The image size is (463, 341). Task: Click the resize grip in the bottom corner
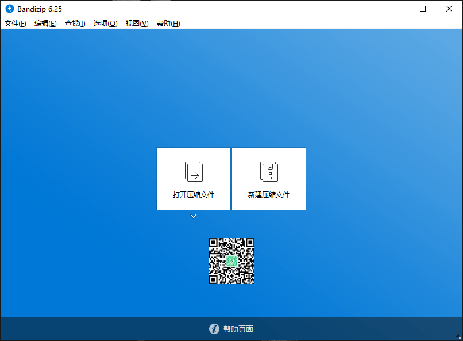[458, 336]
